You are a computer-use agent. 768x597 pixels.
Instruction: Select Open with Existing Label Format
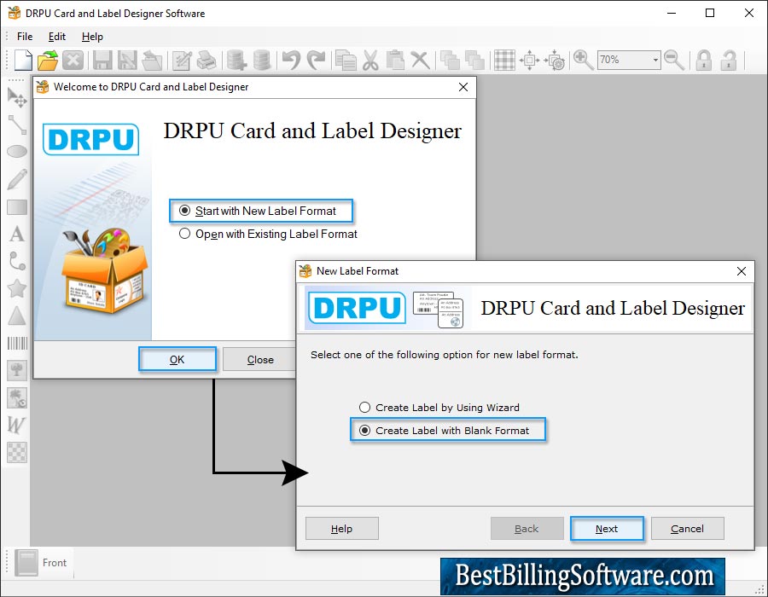coord(268,234)
